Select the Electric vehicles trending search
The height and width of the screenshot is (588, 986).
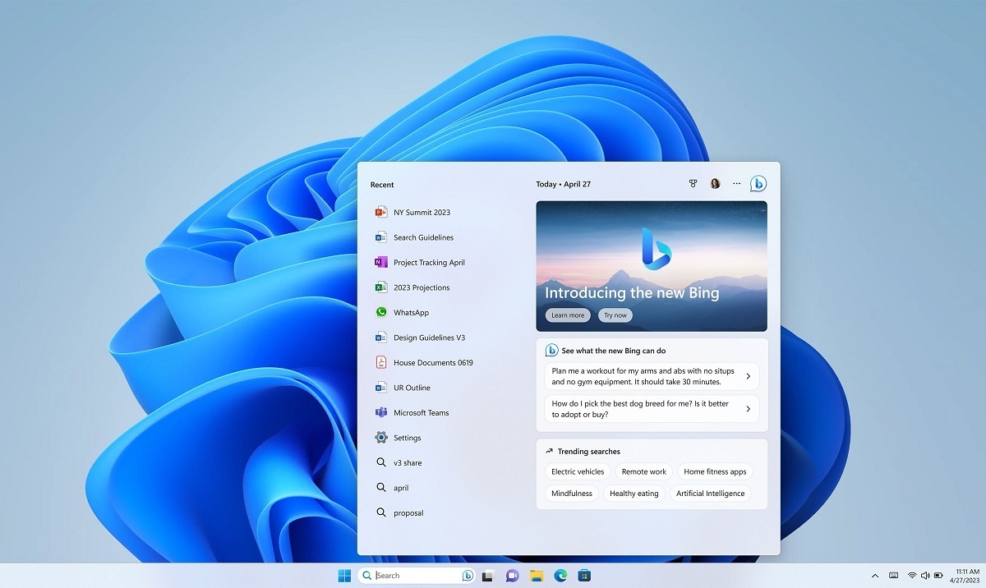pyautogui.click(x=578, y=472)
